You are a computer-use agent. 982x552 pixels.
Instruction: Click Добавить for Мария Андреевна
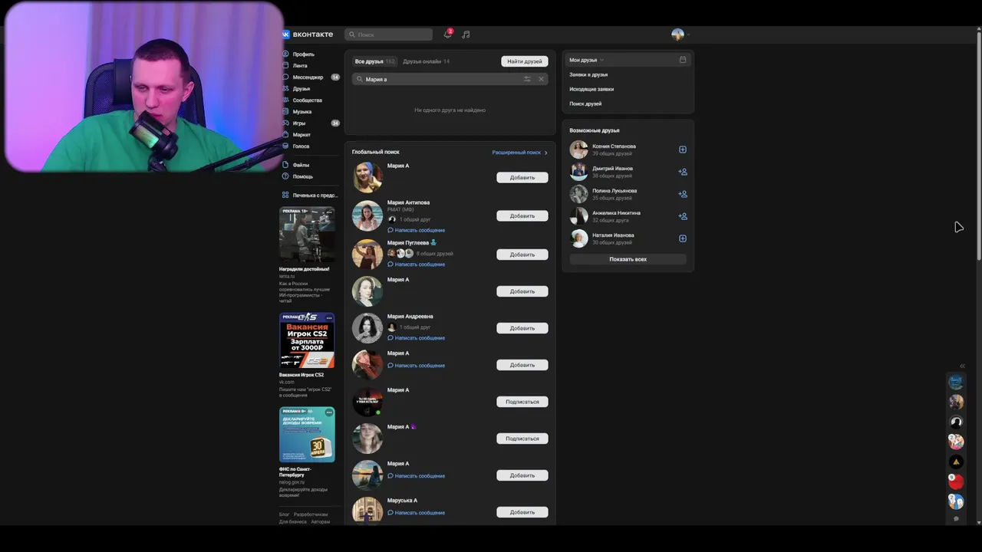pos(522,328)
